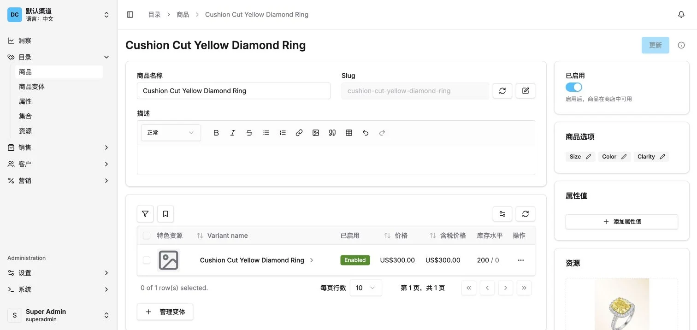Screen dimensions: 697x330
Task: Expand the 销售 sidebar section
Action: pyautogui.click(x=59, y=147)
